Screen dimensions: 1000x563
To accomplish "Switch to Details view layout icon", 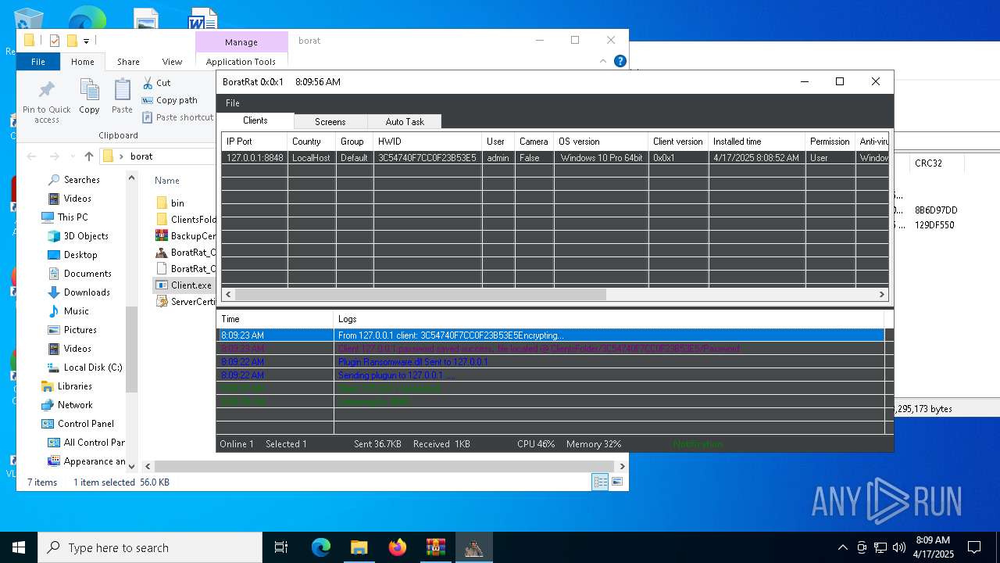I will (x=600, y=482).
